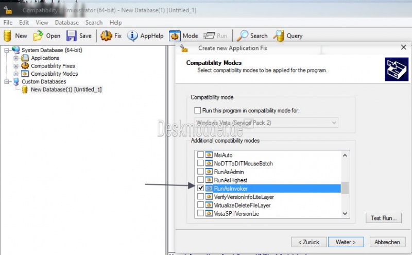
Task: Click the MsiAuto mode icon
Action: pyautogui.click(x=209, y=155)
